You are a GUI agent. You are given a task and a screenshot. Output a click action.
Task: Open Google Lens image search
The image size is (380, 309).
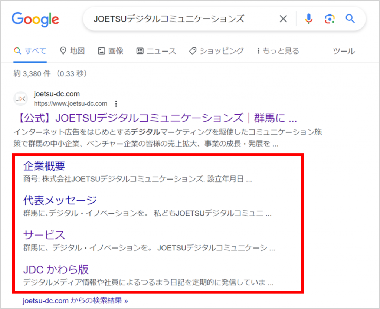pyautogui.click(x=330, y=19)
